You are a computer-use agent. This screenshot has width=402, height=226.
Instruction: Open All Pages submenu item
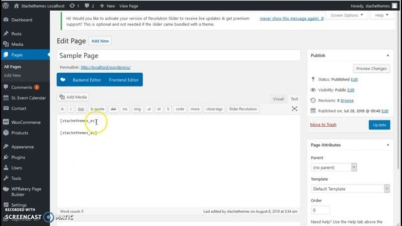coord(13,67)
